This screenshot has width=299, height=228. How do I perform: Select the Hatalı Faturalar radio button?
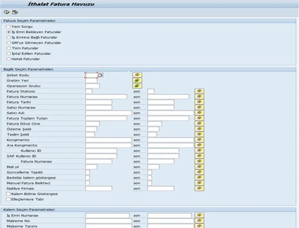[x=9, y=59]
